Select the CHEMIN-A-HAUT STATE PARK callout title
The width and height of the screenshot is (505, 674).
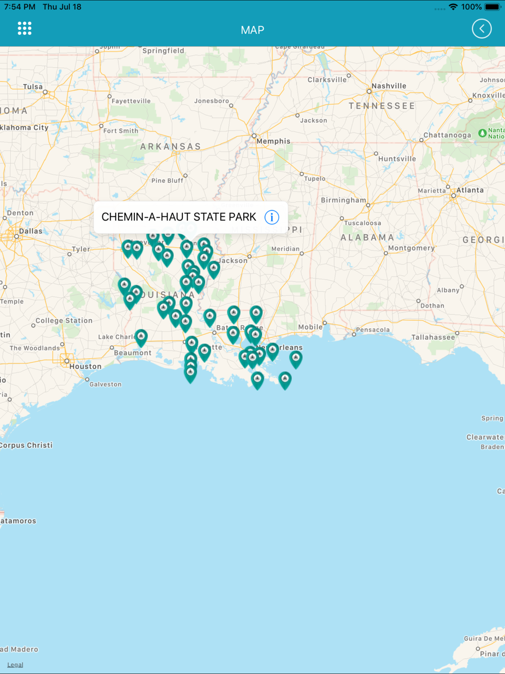click(179, 217)
